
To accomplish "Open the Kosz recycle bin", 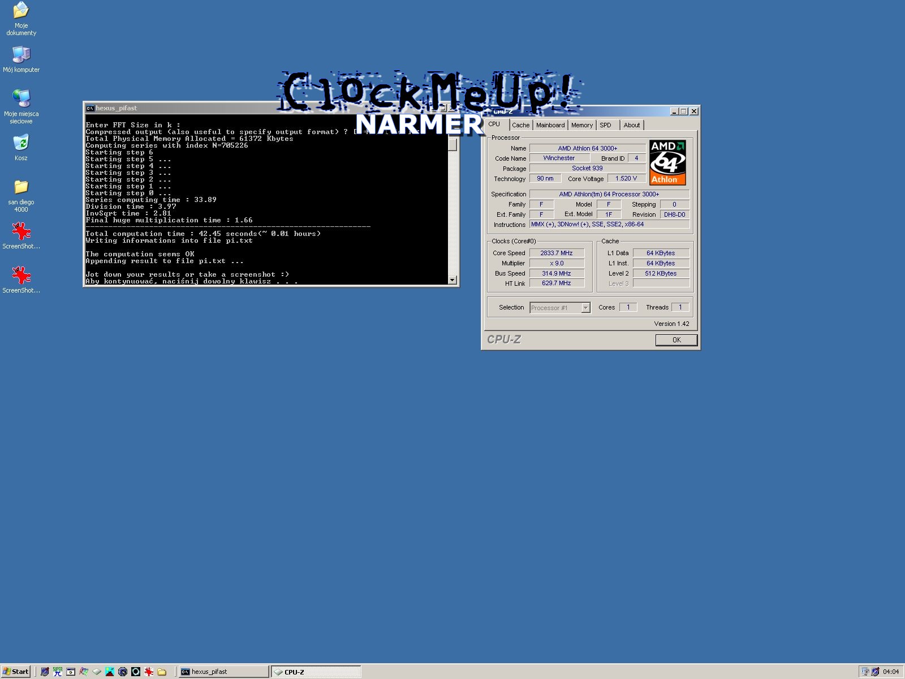I will [x=21, y=147].
